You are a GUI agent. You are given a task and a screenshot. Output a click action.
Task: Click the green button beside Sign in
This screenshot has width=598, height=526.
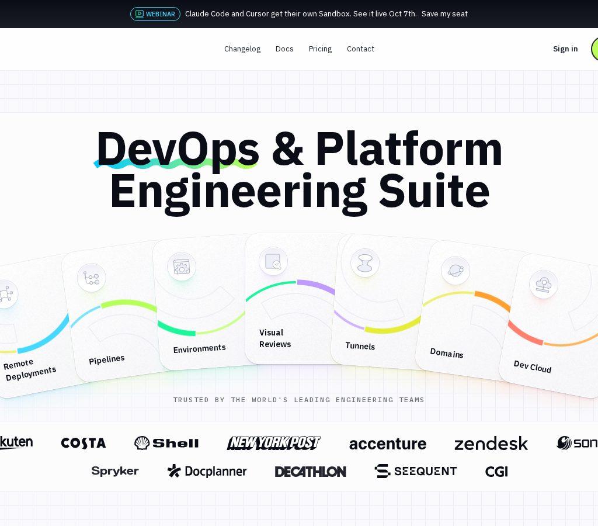point(594,49)
